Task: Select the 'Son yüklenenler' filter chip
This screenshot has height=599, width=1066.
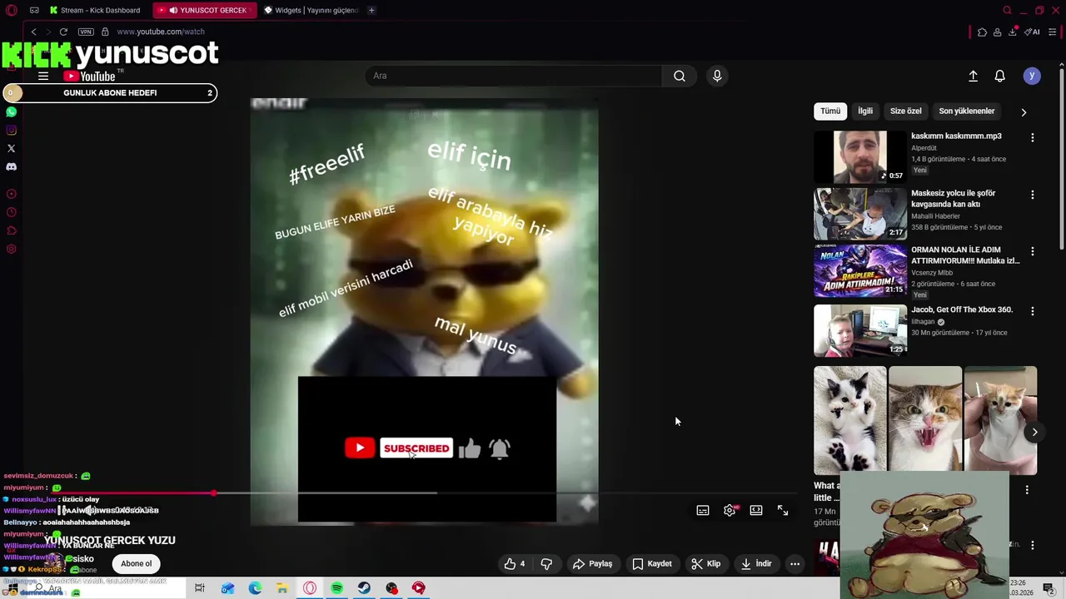Action: pos(967,111)
